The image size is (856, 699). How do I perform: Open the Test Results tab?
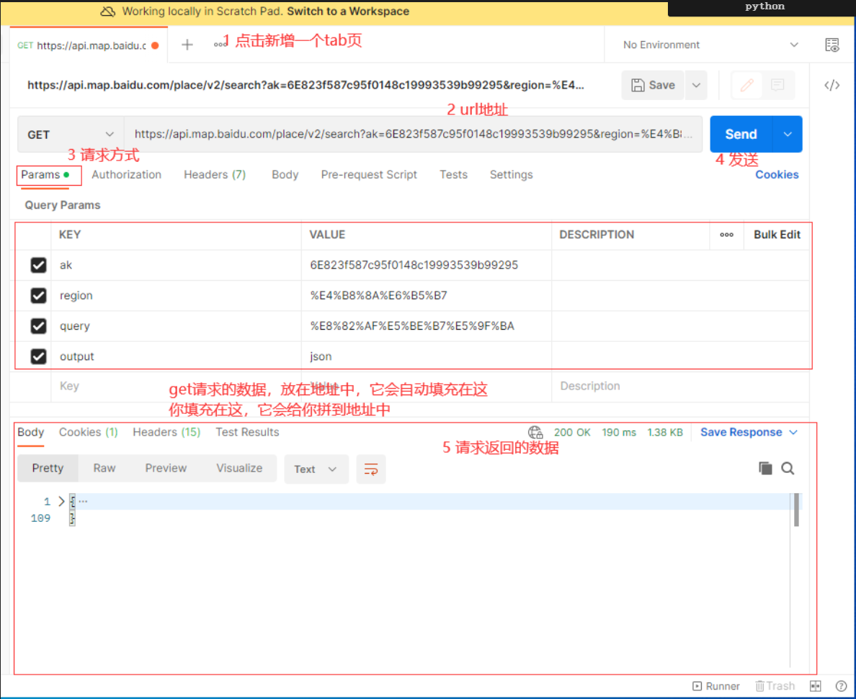(246, 433)
